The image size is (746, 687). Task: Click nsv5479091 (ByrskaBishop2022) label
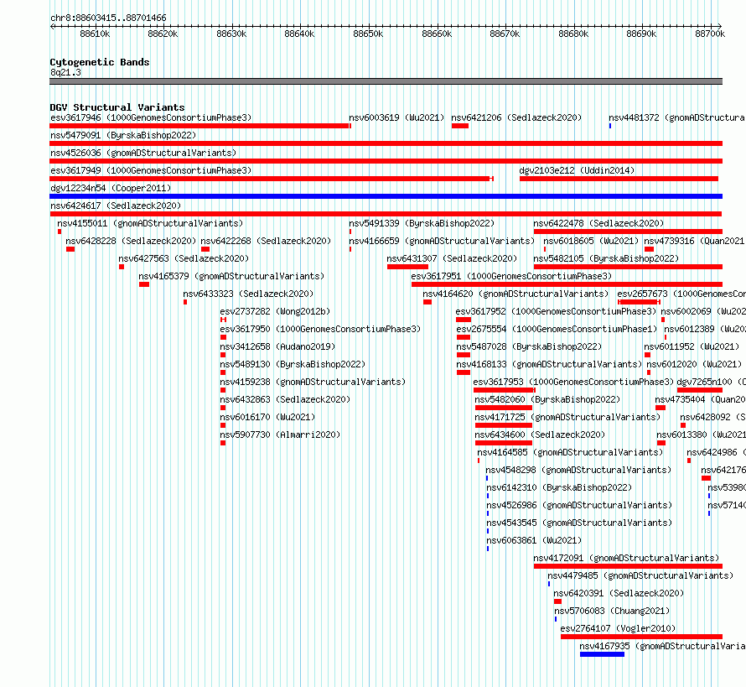click(x=123, y=135)
